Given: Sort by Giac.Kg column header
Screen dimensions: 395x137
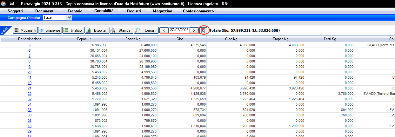Looking at the screenshot, I should click(x=231, y=39).
